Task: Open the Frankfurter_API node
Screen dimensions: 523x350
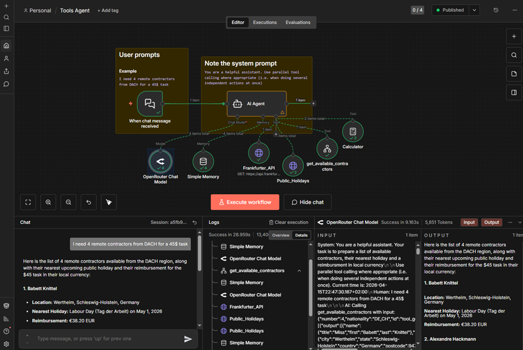Action: pyautogui.click(x=259, y=152)
